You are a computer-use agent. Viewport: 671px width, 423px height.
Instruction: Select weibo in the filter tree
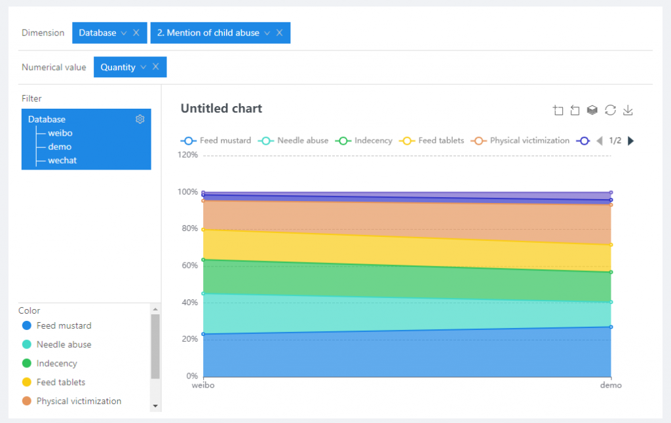(60, 133)
